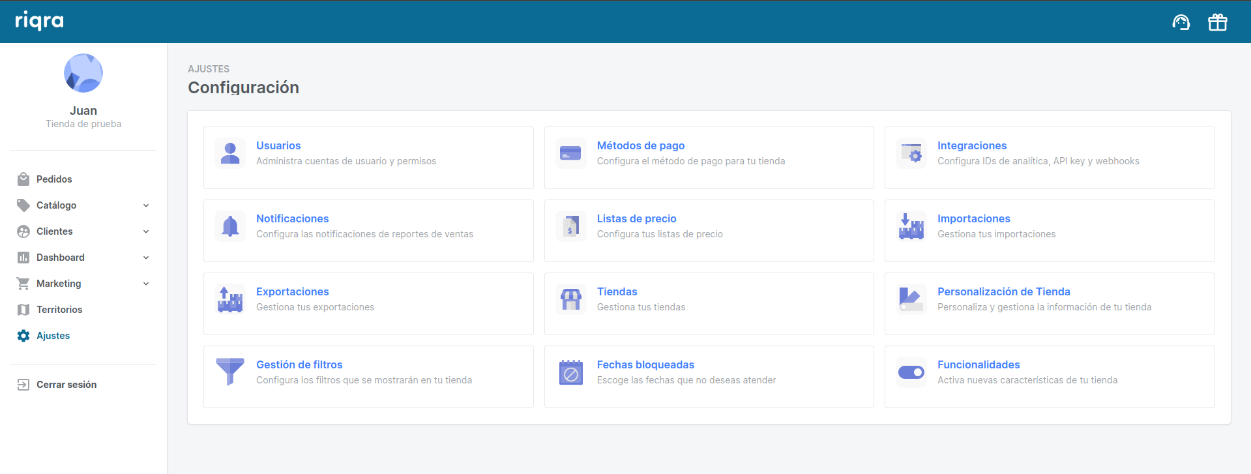Click the Importaciones download icon
This screenshot has height=474, width=1251.
pos(911,226)
